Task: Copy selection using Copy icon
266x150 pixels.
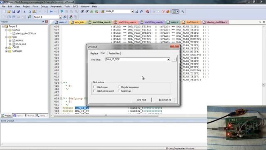Action: 29,11
